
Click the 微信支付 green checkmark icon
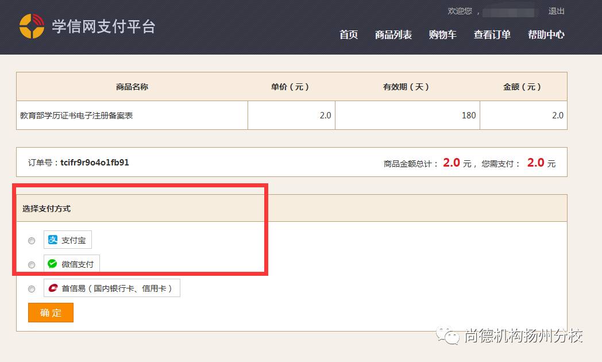pos(52,264)
